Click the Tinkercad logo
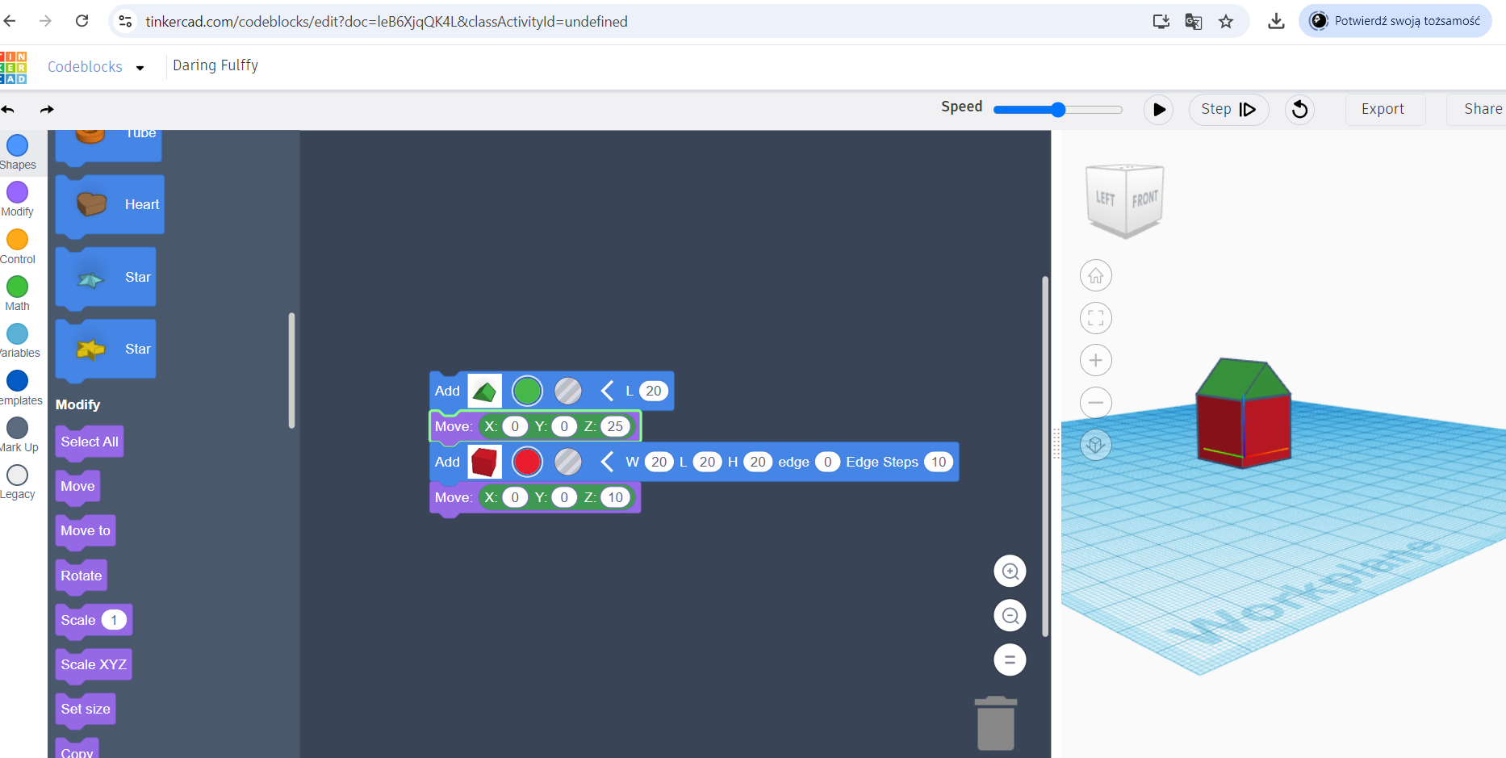This screenshot has width=1506, height=758. 13,67
